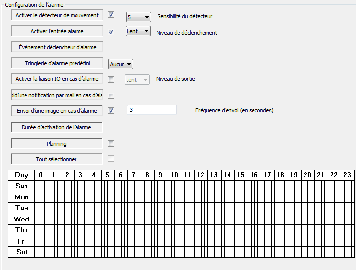Enable IO link on alarm checkbox

pyautogui.click(x=111, y=79)
